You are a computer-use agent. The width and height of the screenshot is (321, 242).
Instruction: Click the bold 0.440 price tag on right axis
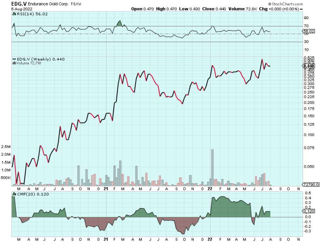coord(309,66)
